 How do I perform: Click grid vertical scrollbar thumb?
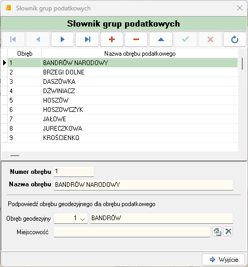(242, 64)
